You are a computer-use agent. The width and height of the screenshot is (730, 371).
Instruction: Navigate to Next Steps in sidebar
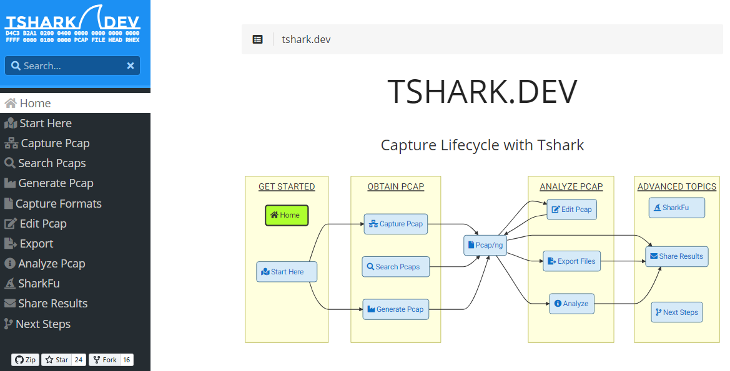click(x=75, y=324)
